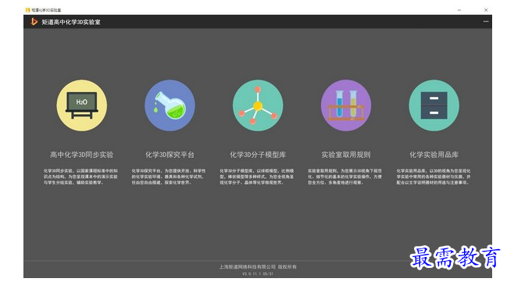Open the molecule model icon for 化学3D分子模型库

pos(258,105)
